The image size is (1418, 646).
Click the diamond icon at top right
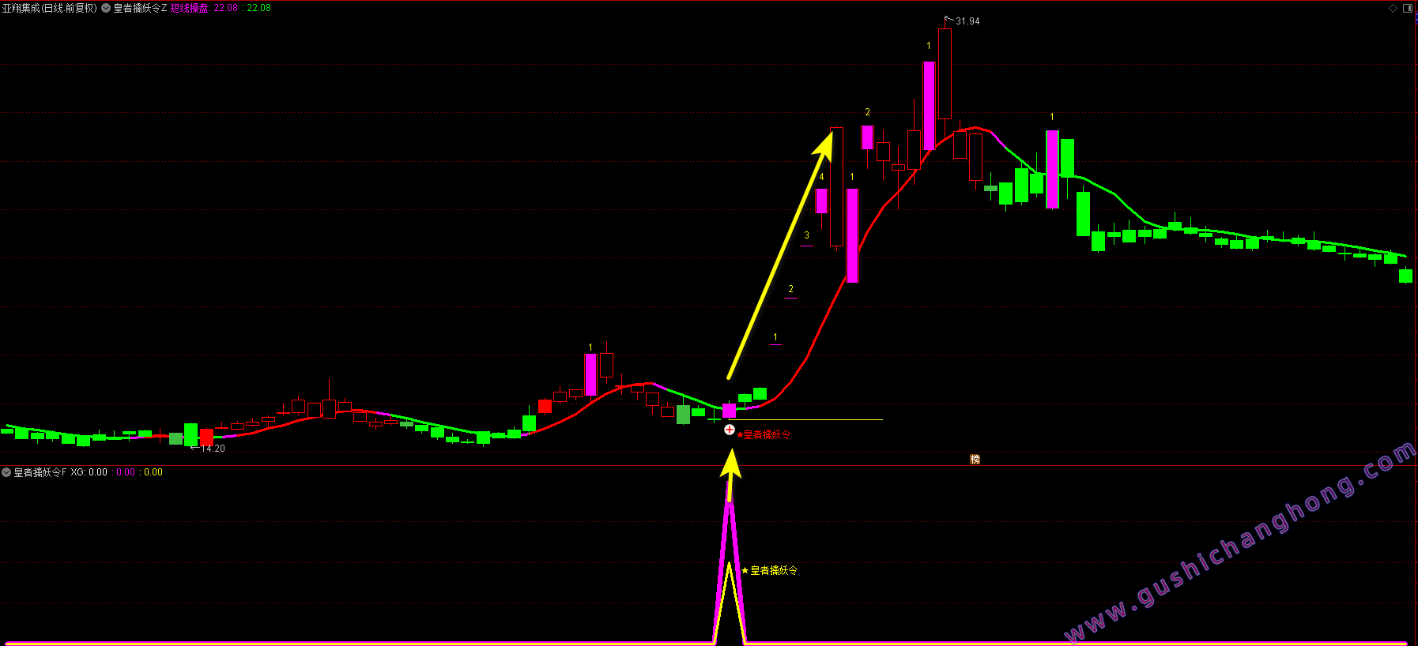[x=1393, y=8]
